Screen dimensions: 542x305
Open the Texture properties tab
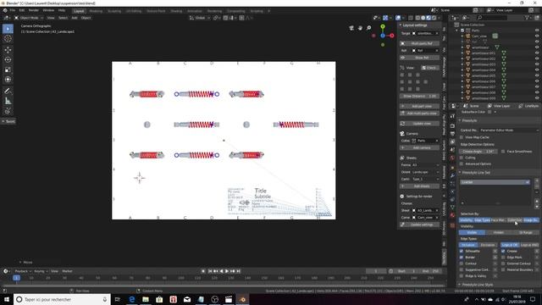click(452, 225)
